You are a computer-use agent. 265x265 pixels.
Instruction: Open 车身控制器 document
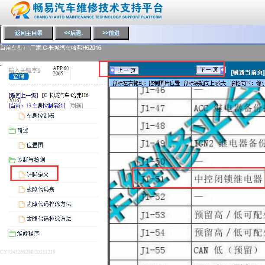40,116
